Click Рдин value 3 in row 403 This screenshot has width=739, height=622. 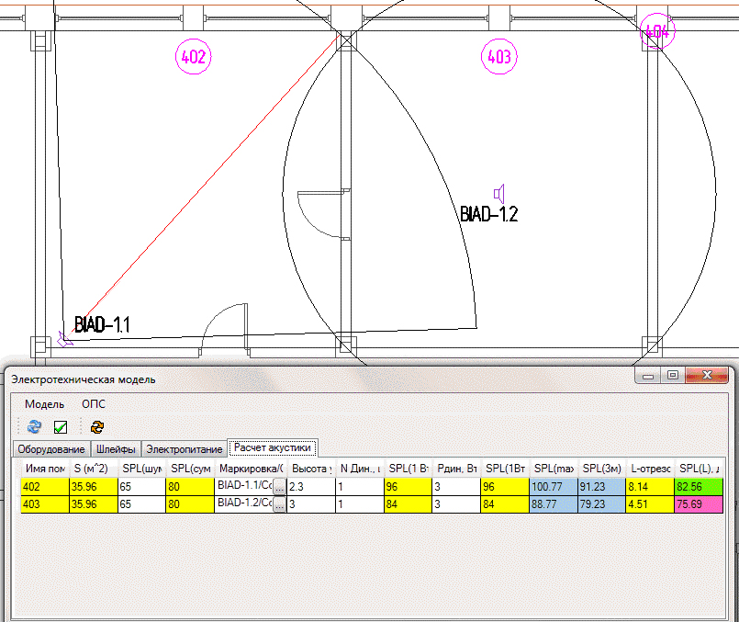coord(456,504)
